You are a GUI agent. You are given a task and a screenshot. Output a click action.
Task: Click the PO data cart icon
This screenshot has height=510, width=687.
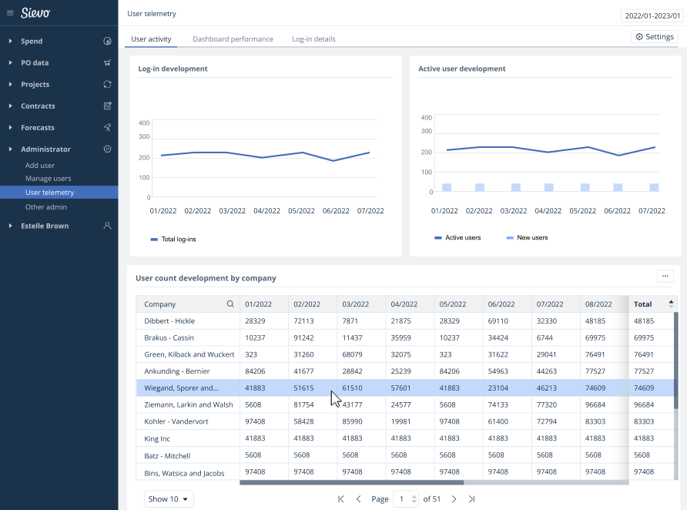click(x=107, y=62)
